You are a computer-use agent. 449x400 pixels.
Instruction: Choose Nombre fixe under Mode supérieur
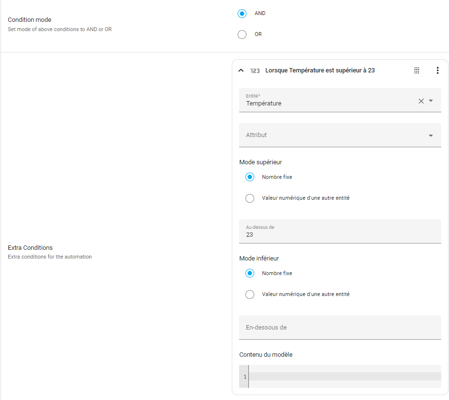[x=250, y=177]
